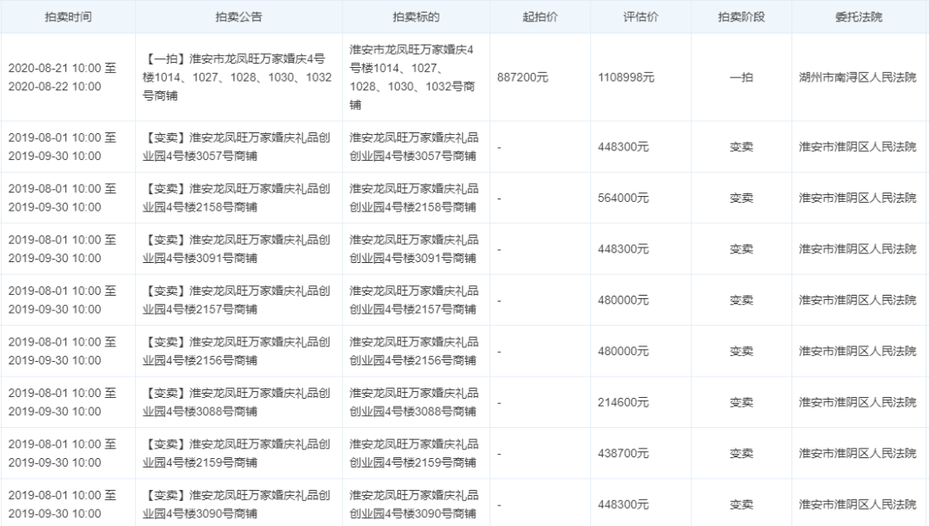Click 变卖 stage in the 3088号商铺 row

(x=741, y=402)
